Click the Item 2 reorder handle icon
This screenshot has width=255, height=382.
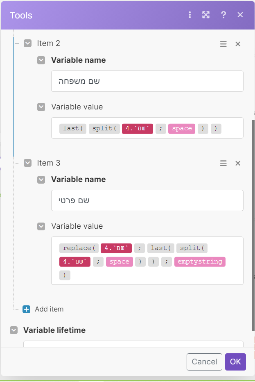click(223, 44)
